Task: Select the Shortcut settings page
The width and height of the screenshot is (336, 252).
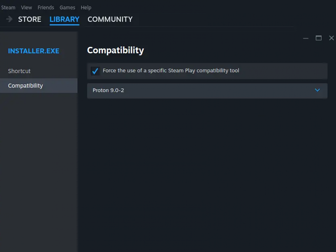Action: (x=39, y=71)
